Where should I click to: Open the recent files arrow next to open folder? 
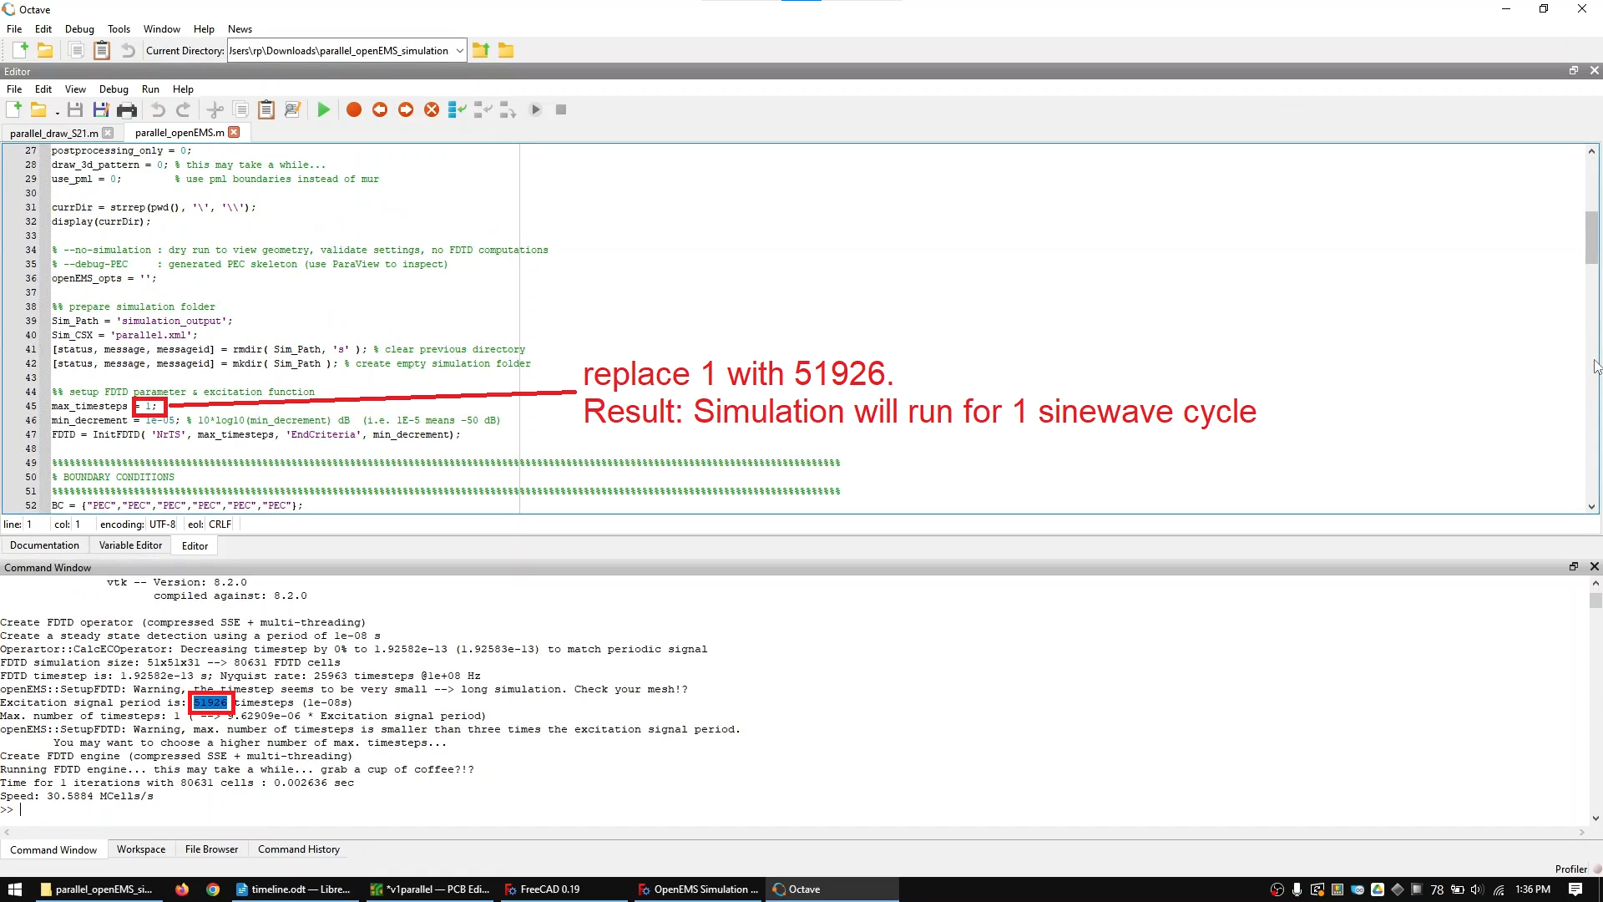[x=57, y=112]
